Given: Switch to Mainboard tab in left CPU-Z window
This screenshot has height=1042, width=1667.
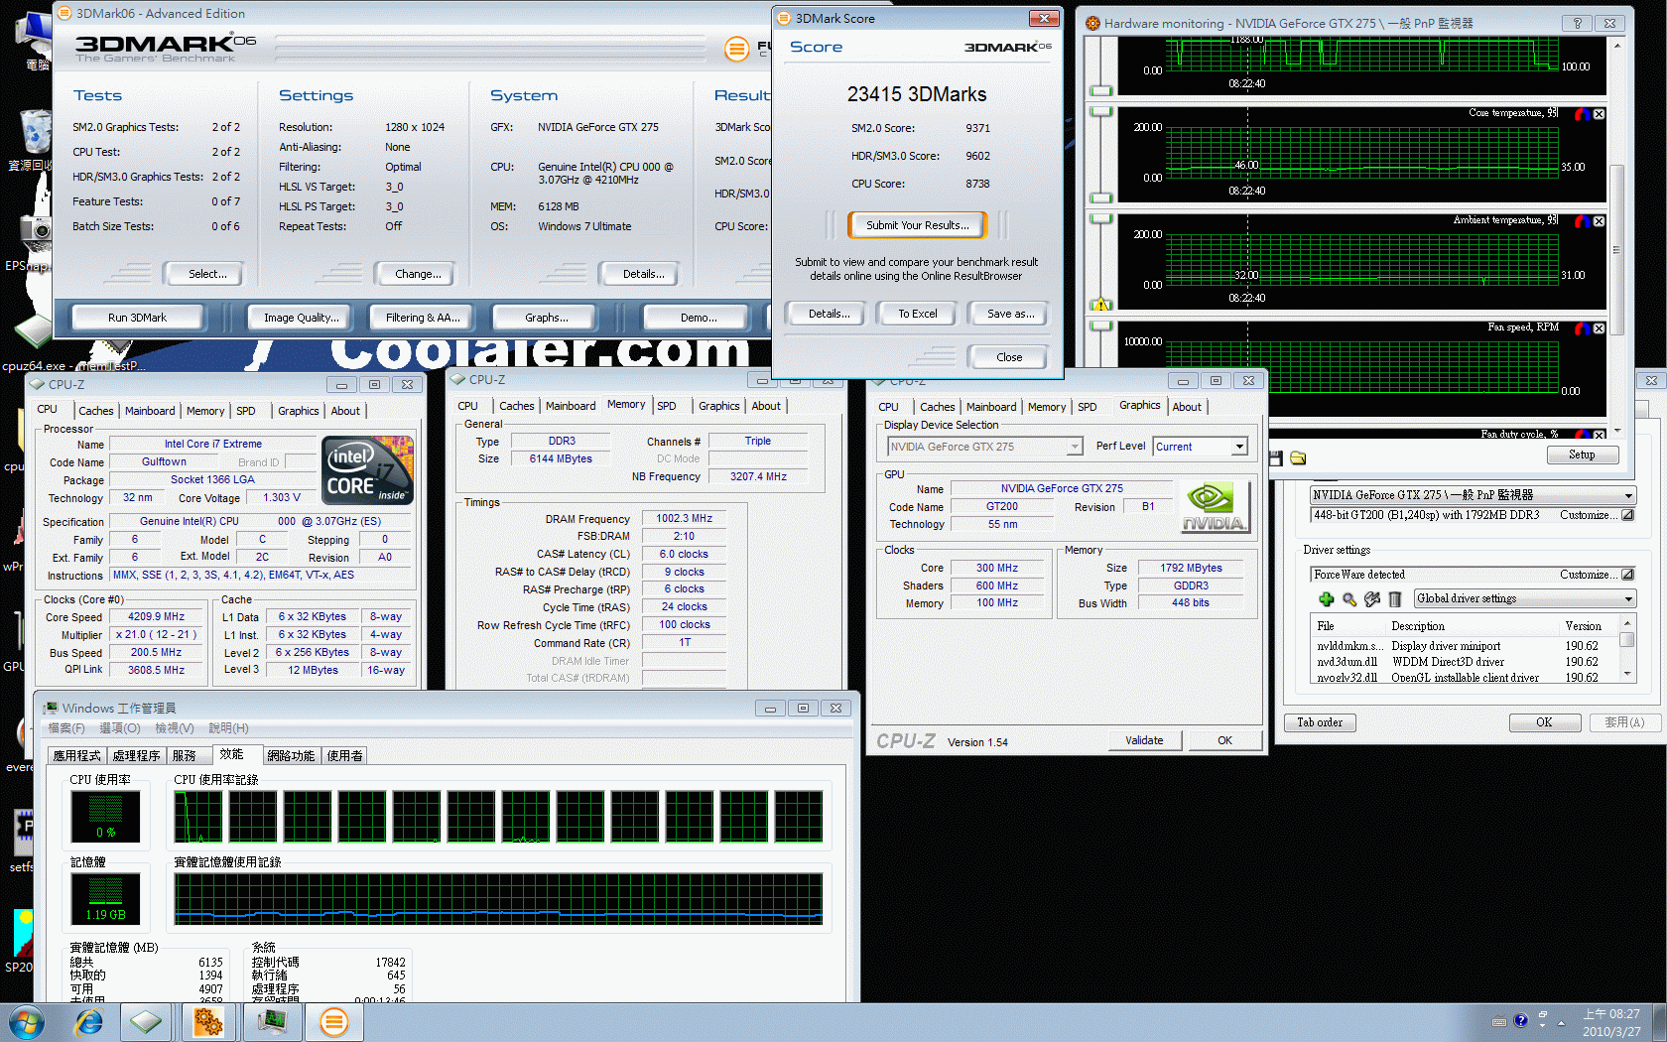Looking at the screenshot, I should 150,411.
